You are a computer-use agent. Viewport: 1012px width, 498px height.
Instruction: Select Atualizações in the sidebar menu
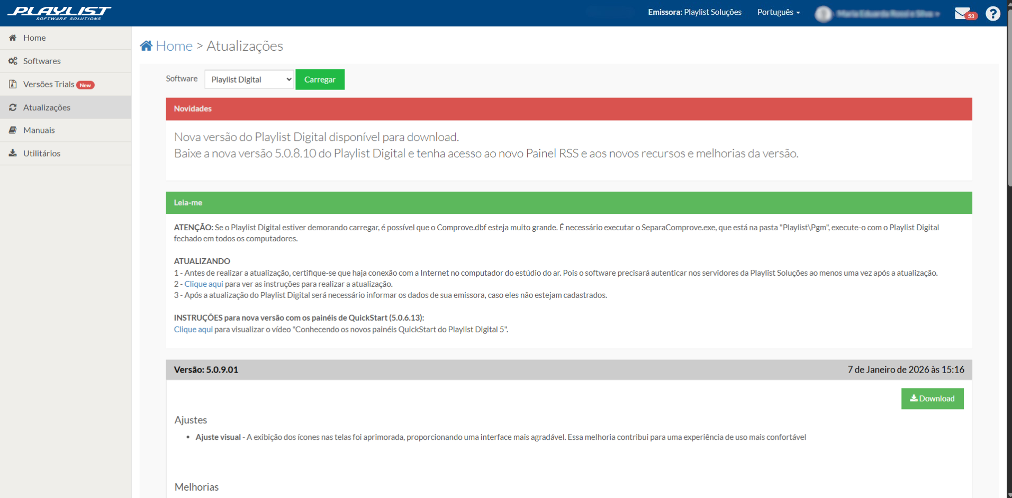coord(47,107)
